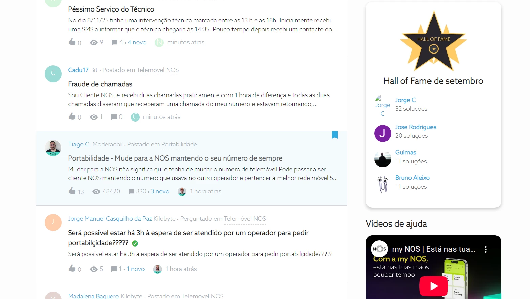Click '20 soluções' under Jose Rodrigues
This screenshot has height=299, width=530.
412,136
